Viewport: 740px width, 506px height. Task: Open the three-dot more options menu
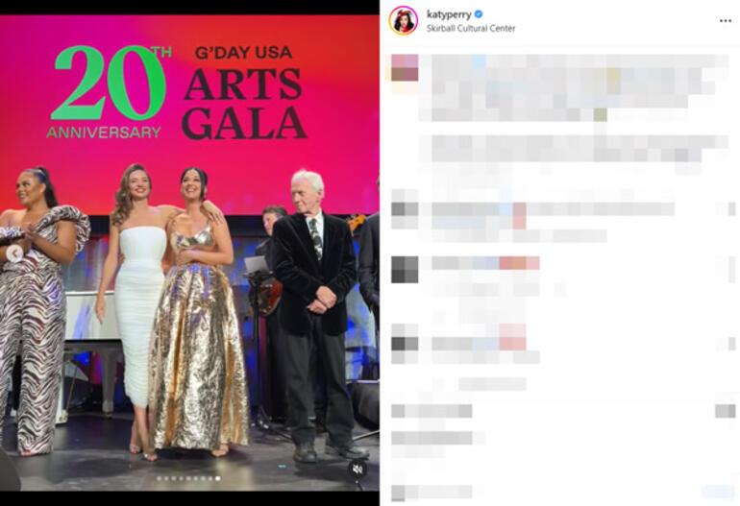[x=726, y=21]
